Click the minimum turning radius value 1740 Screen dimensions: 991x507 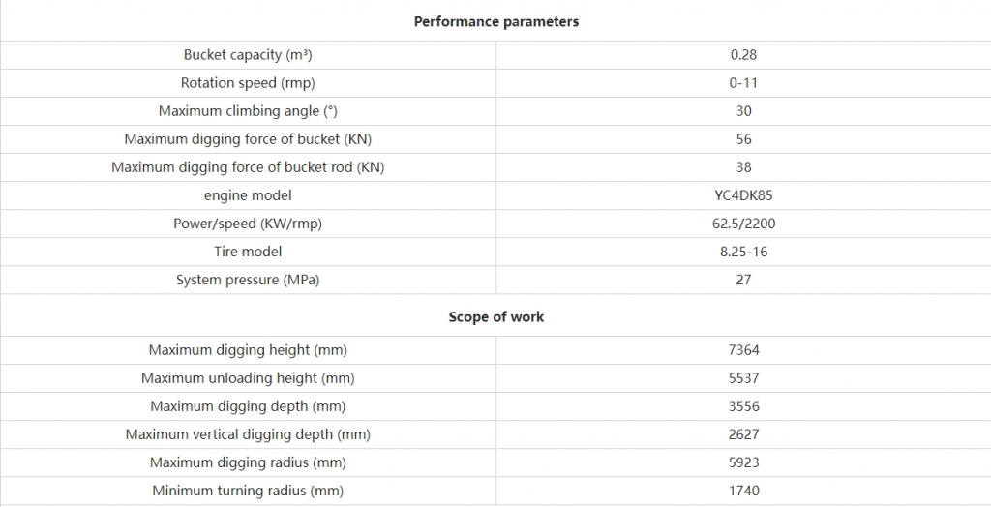743,491
